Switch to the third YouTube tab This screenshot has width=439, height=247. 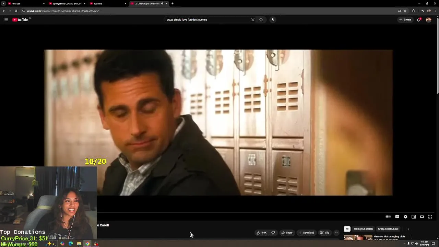click(108, 3)
